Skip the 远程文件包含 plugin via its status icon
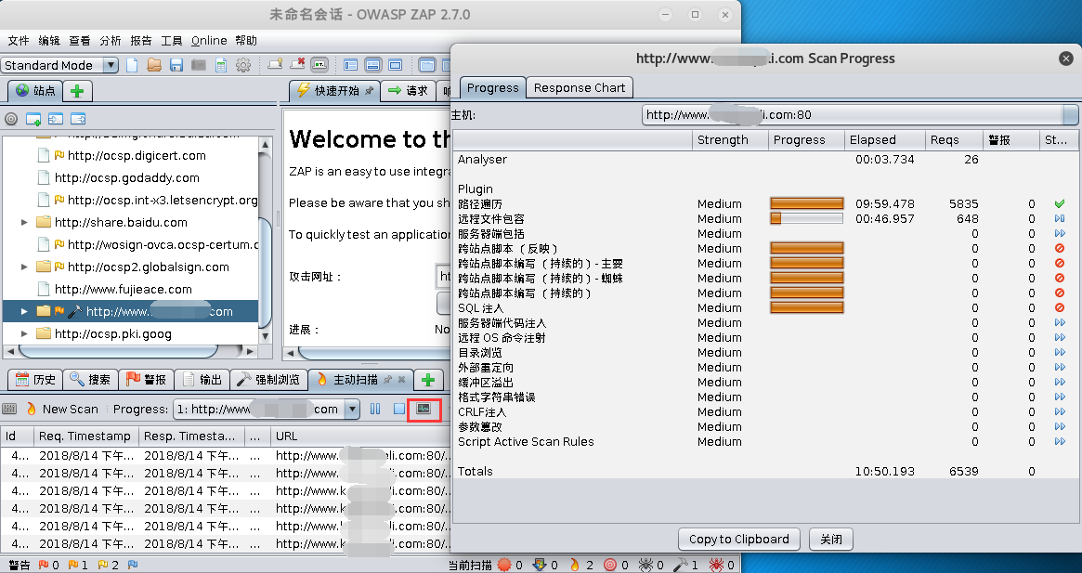 (x=1059, y=218)
